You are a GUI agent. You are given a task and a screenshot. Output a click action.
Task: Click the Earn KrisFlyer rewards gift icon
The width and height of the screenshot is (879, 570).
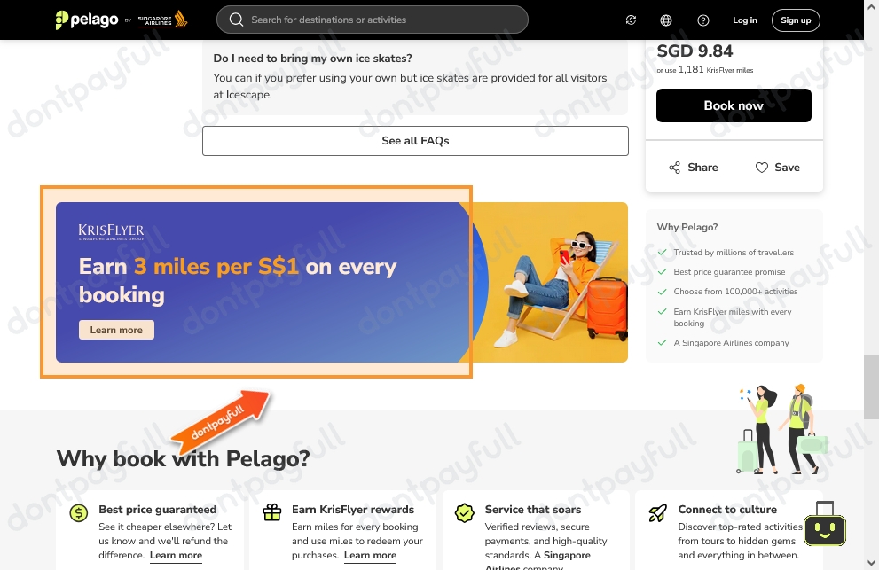[272, 512]
